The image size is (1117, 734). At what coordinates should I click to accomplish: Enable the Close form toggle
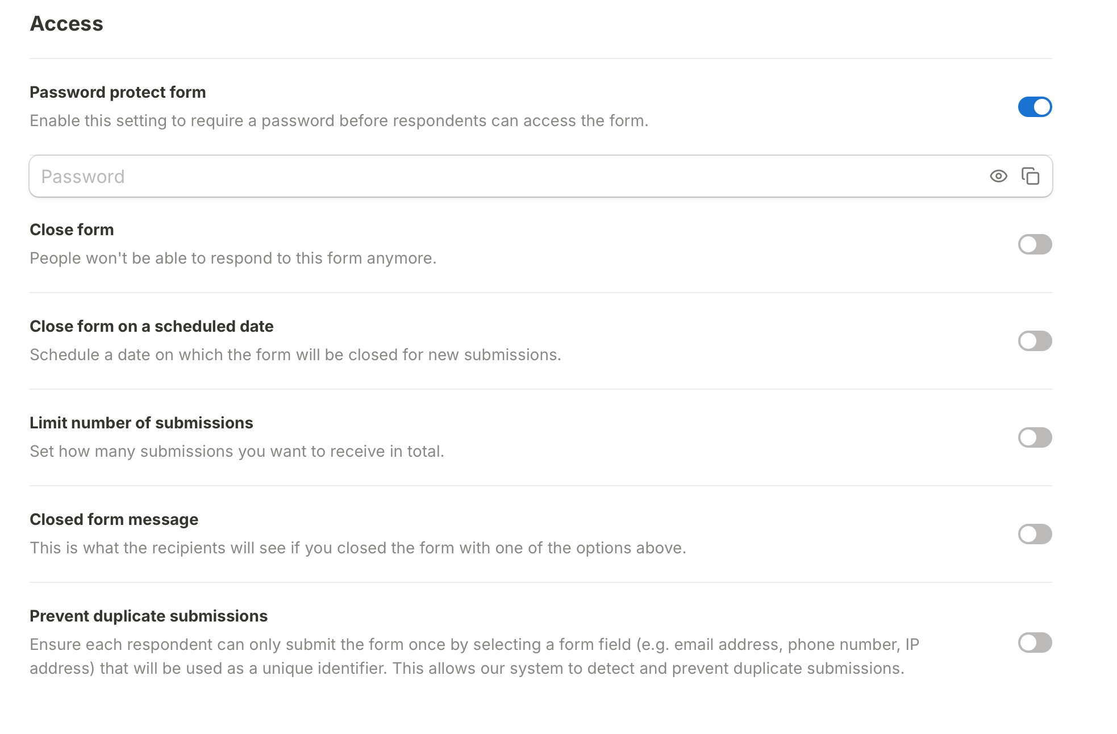click(x=1035, y=244)
